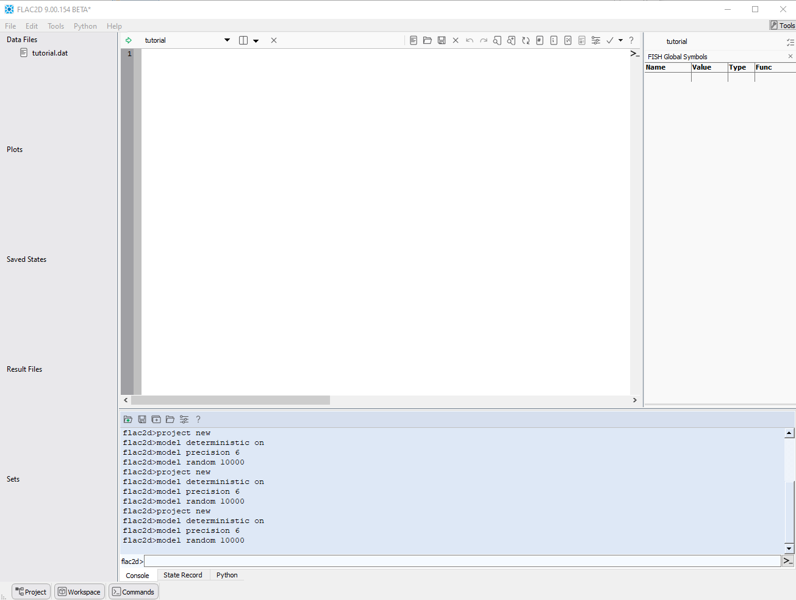Click the flac2d command input field
This screenshot has width=796, height=600.
click(462, 561)
